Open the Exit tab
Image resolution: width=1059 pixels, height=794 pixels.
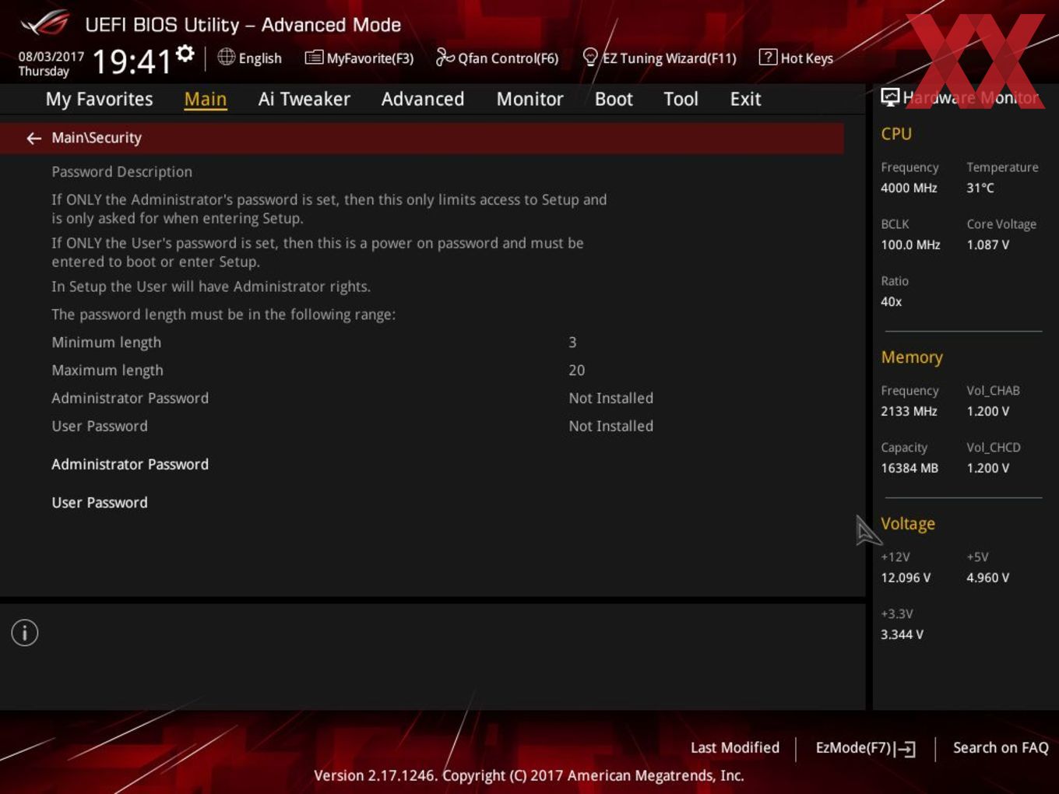point(745,100)
